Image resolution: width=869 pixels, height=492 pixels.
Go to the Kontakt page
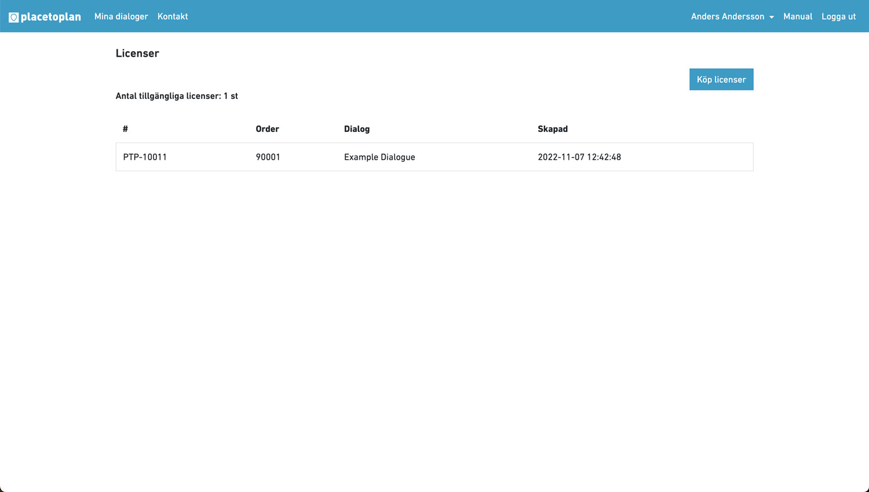tap(173, 16)
